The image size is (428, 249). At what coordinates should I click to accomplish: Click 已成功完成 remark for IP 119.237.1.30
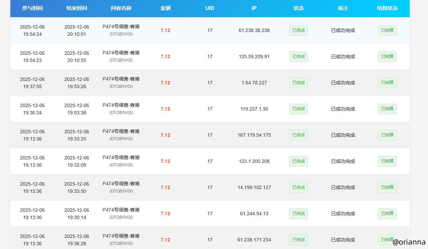343,109
